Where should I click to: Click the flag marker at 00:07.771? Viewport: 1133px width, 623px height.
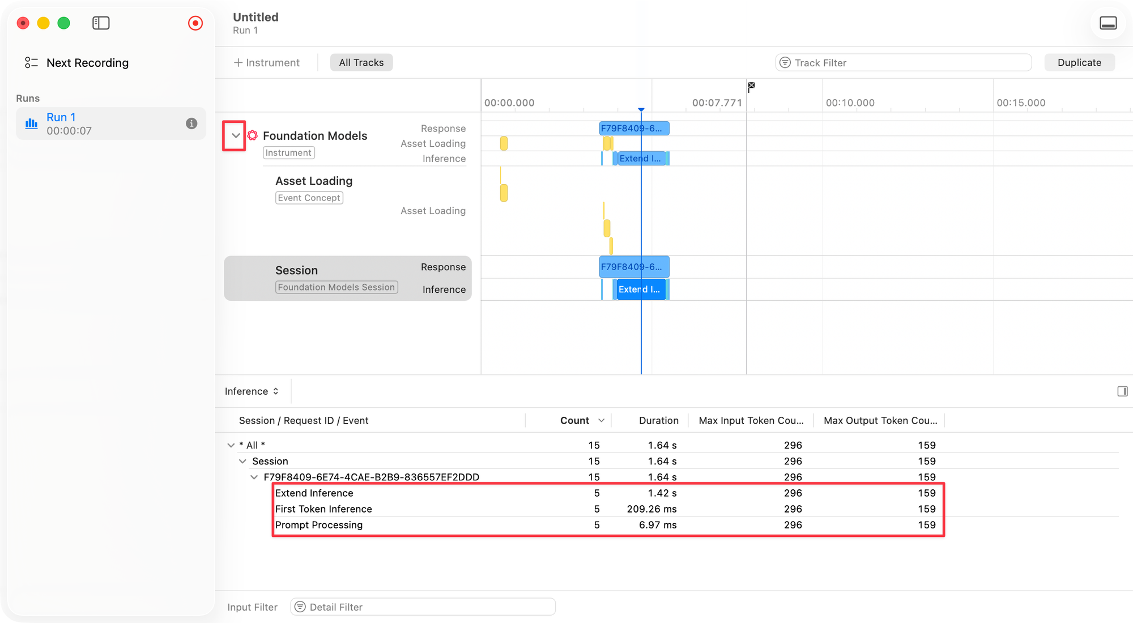pos(751,86)
